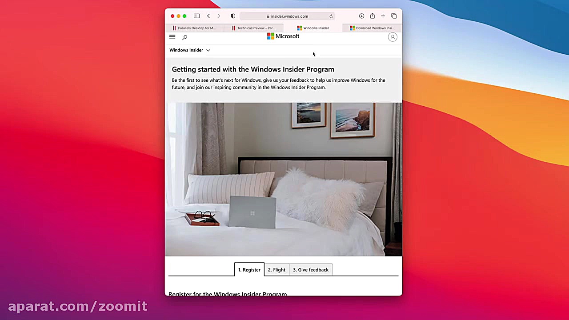This screenshot has height=320, width=569.
Task: Show the tab overview
Action: [394, 16]
